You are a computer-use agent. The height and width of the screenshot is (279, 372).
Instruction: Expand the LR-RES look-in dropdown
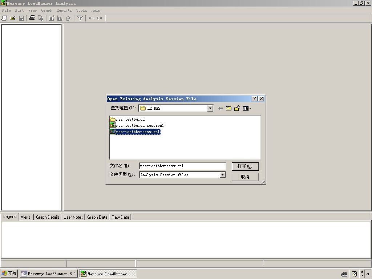pos(210,108)
